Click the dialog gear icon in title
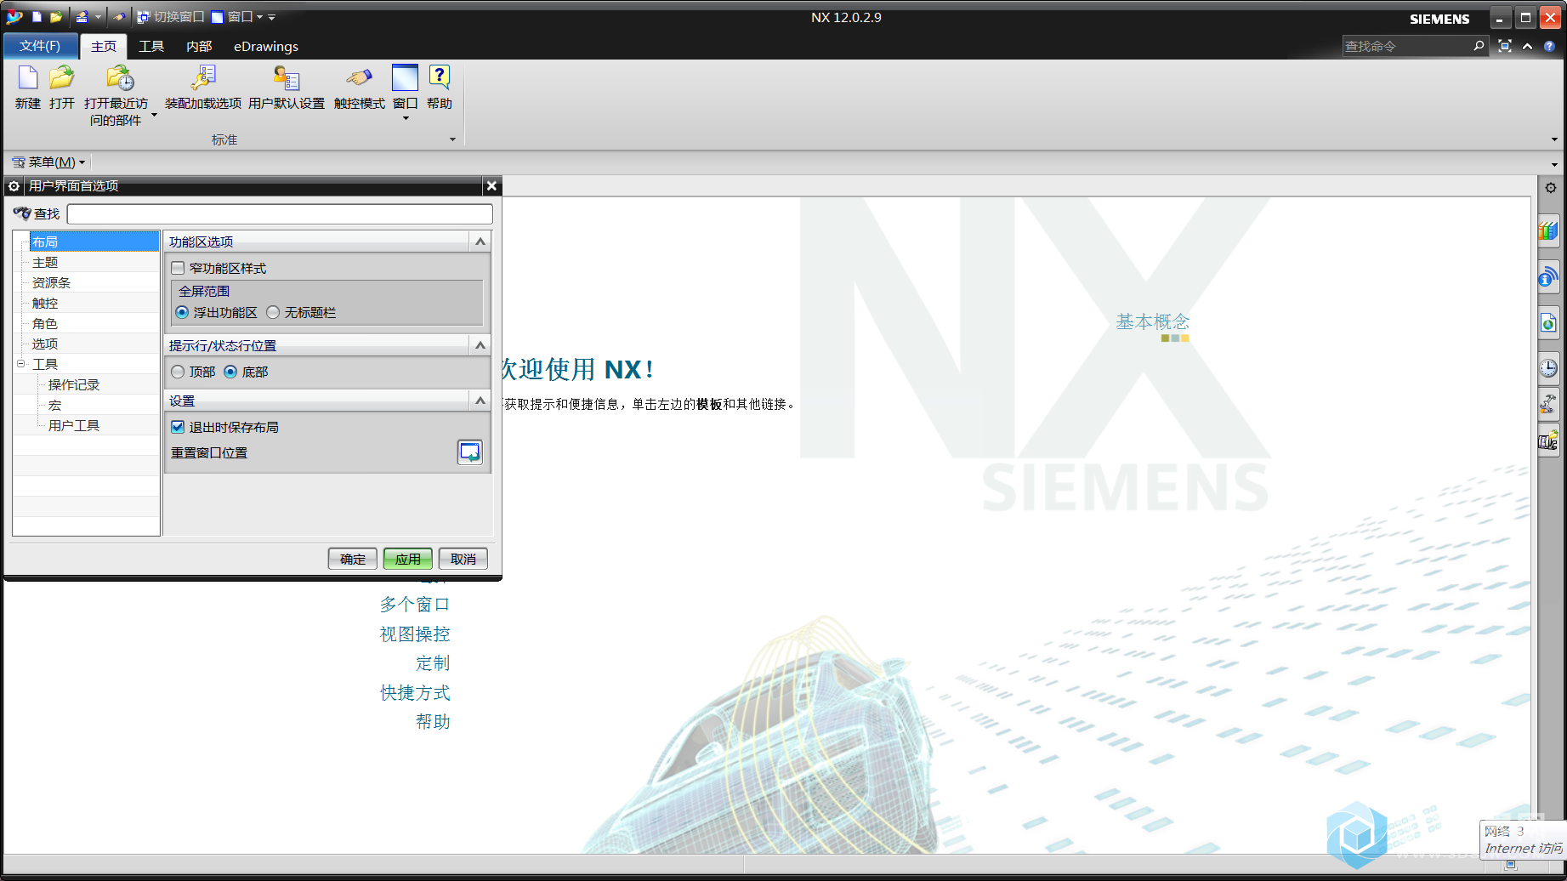 coord(14,185)
